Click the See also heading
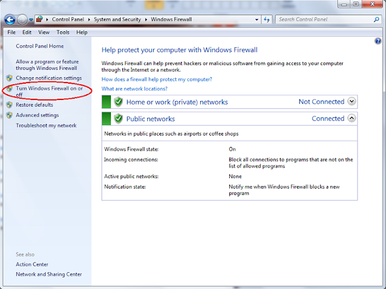The image size is (386, 289). (25, 254)
